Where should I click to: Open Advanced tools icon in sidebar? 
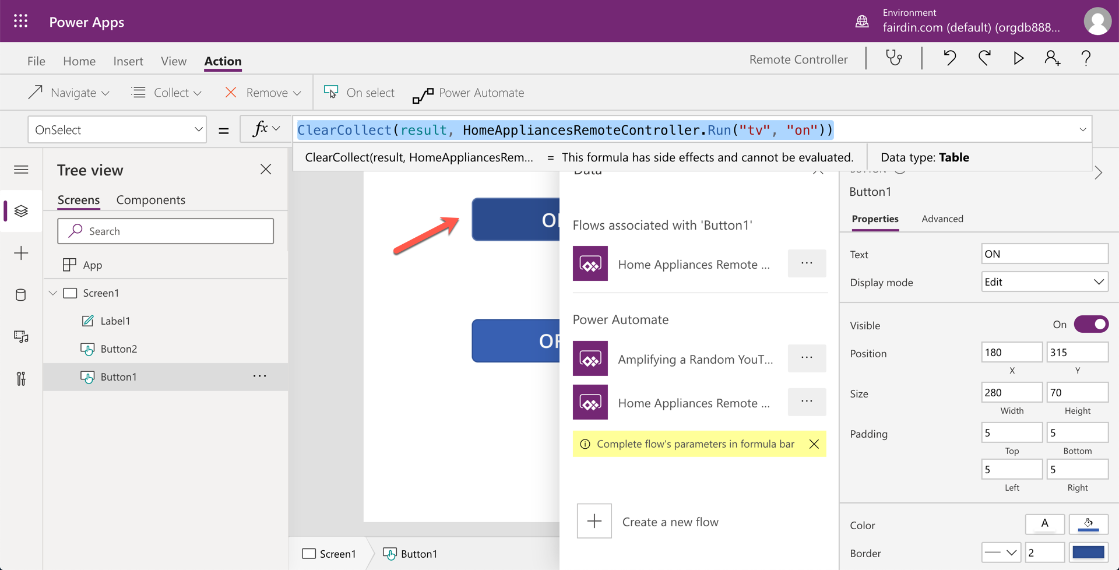coord(21,379)
